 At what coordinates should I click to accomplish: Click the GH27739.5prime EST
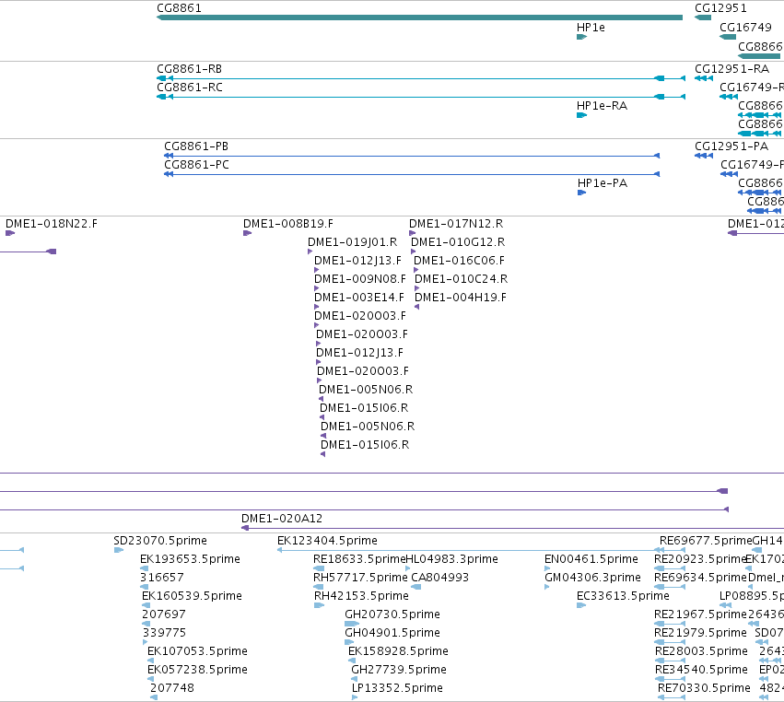click(x=354, y=679)
